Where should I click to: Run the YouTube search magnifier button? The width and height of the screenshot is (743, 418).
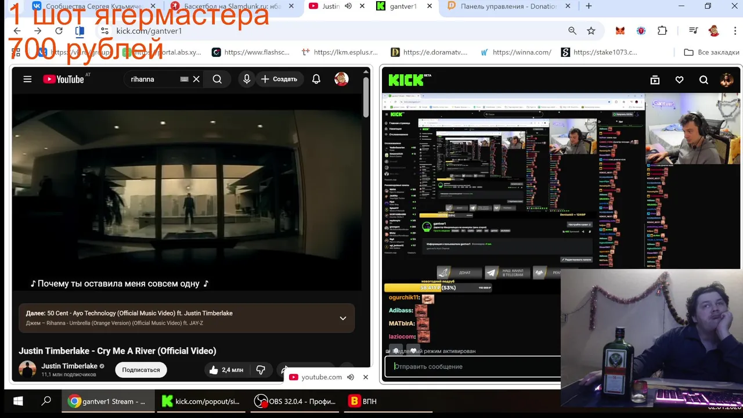(x=217, y=79)
